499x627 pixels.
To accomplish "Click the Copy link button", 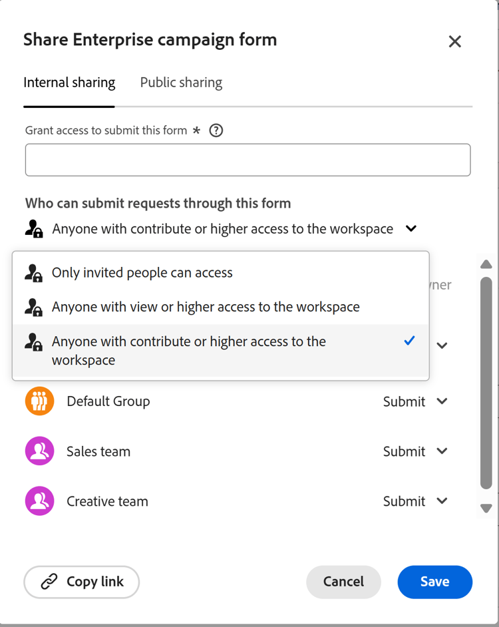I will point(82,582).
